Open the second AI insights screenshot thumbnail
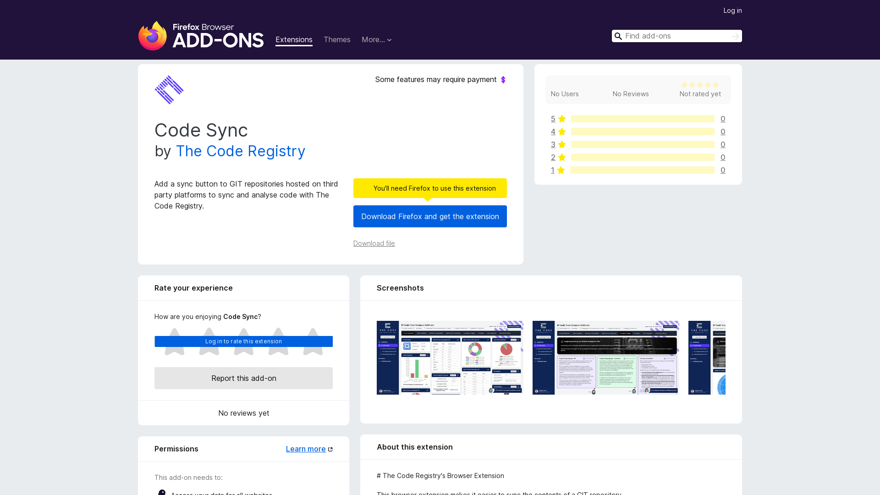Screen dimensions: 880x495 [606, 357]
